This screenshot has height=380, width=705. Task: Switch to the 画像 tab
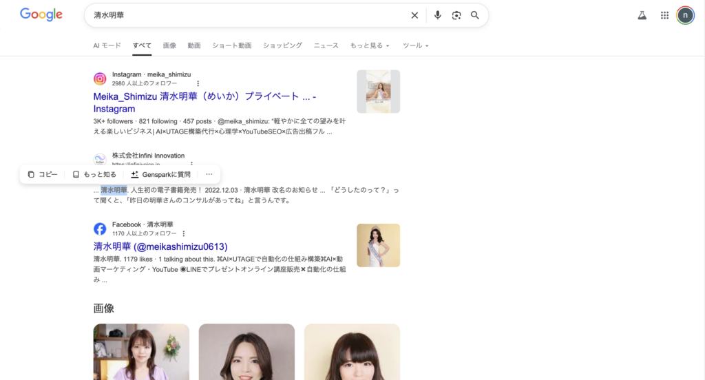(x=169, y=45)
